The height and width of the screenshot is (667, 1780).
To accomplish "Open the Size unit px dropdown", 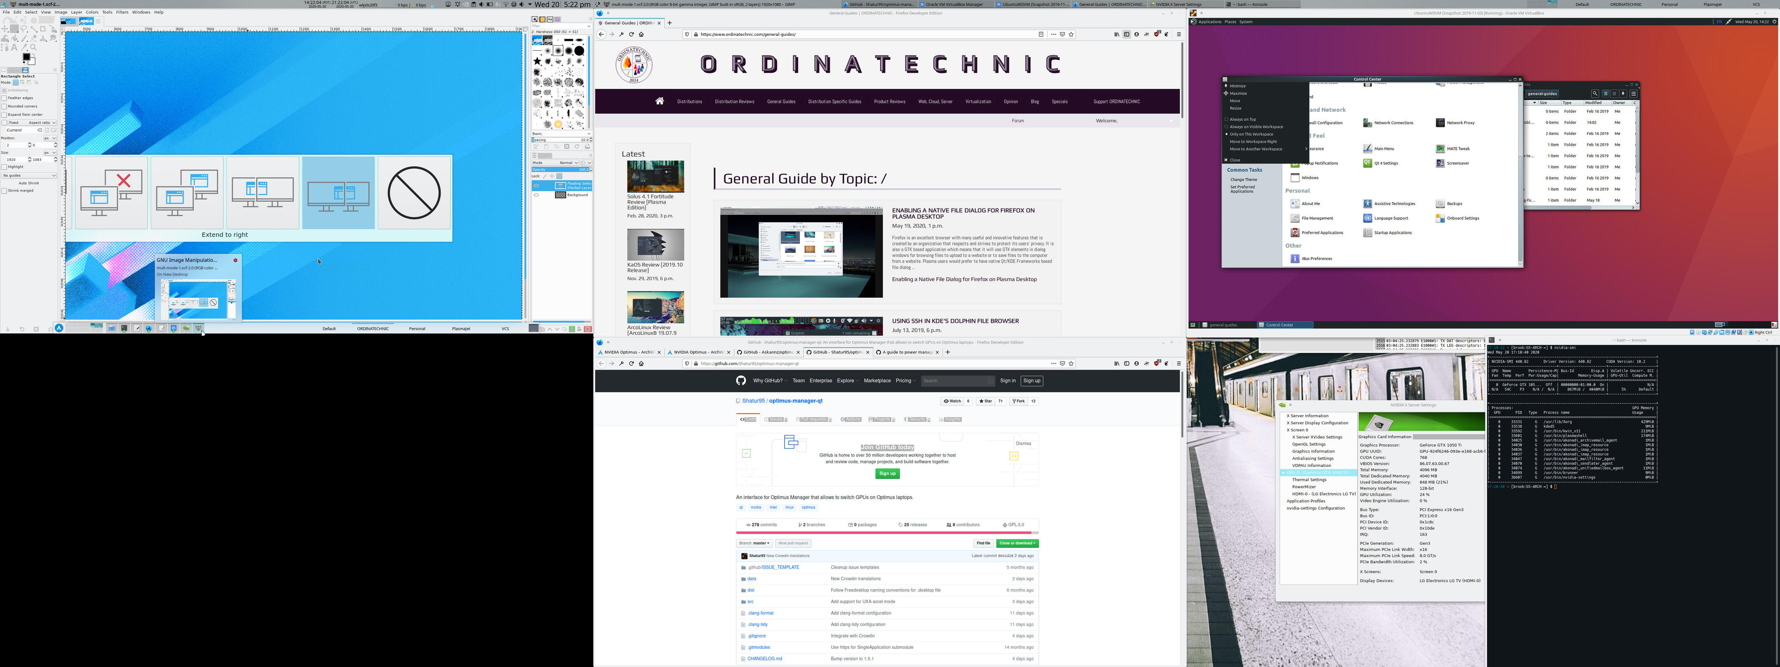I will (50, 153).
